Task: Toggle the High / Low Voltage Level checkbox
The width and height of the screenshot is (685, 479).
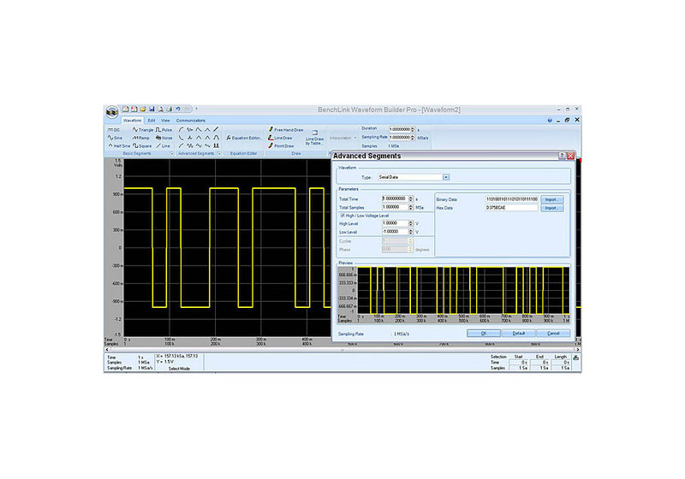Action: click(x=342, y=216)
